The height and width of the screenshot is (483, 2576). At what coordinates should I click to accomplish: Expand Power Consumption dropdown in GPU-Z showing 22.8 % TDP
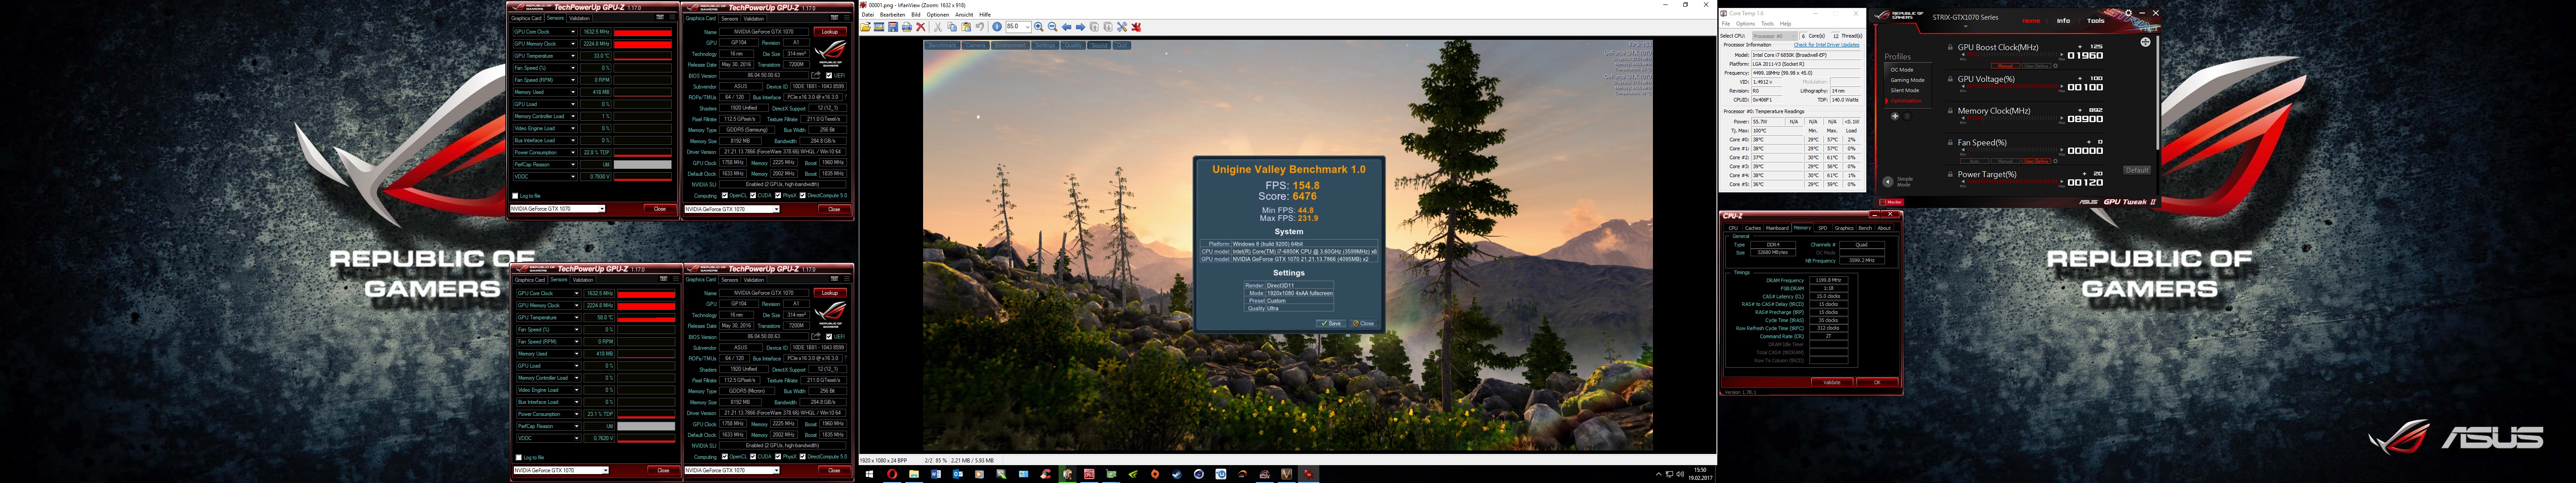tap(573, 152)
